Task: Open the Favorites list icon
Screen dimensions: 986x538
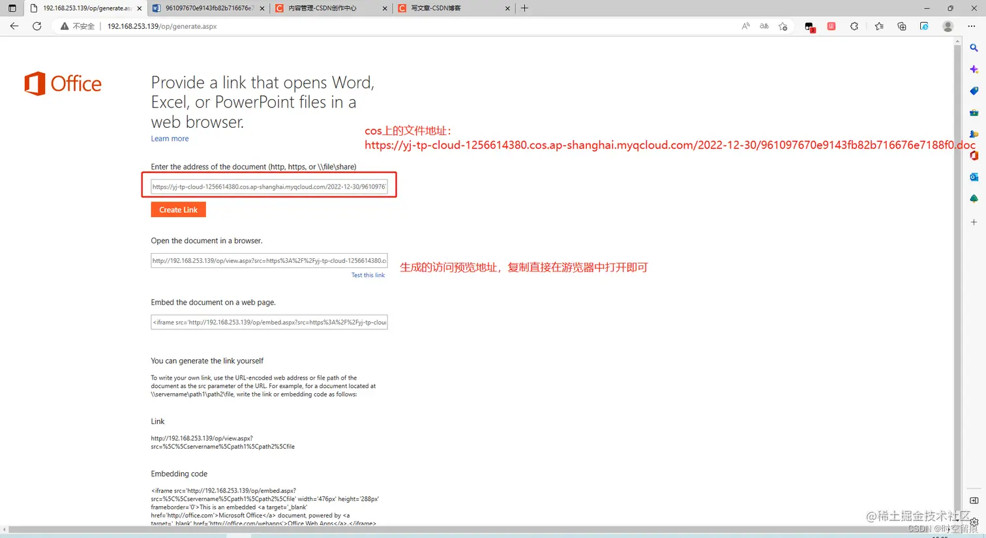Action: (x=879, y=26)
